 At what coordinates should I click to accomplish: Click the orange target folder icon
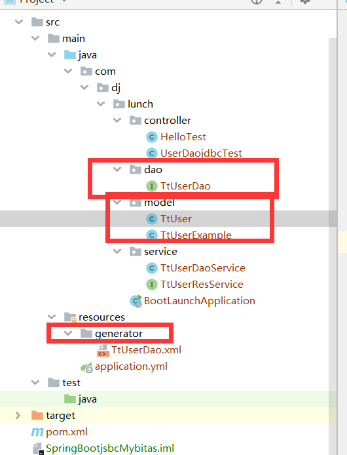(x=37, y=416)
